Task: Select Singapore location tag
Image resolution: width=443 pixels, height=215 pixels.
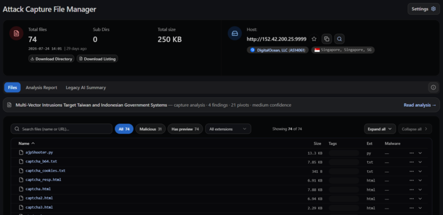Action: (343, 50)
